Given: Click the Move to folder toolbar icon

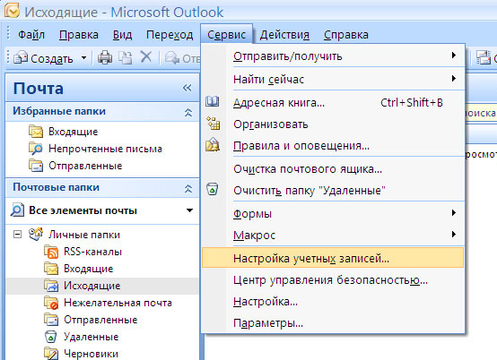Looking at the screenshot, I should (126, 58).
